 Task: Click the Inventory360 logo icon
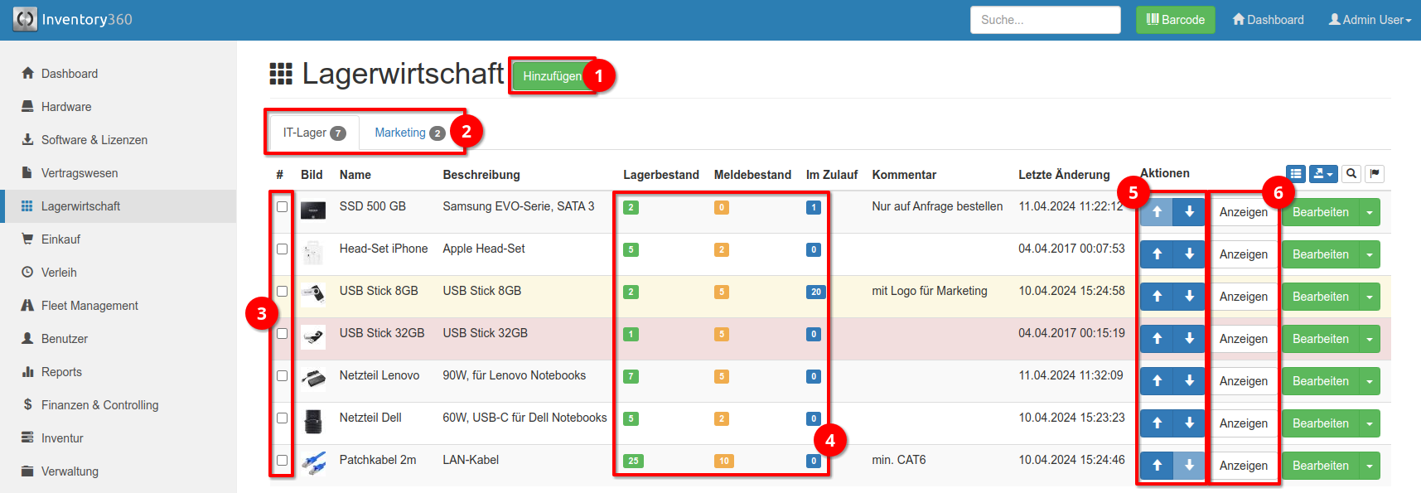tap(25, 20)
